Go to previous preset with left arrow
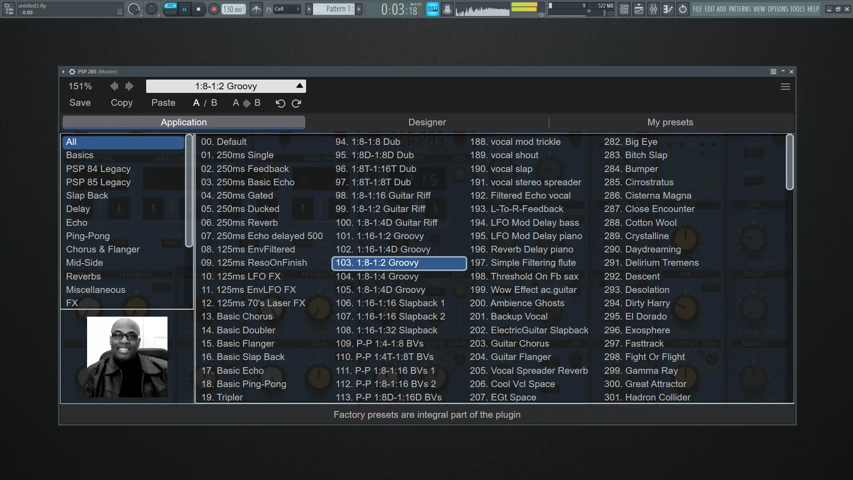Viewport: 853px width, 480px height. [x=114, y=86]
